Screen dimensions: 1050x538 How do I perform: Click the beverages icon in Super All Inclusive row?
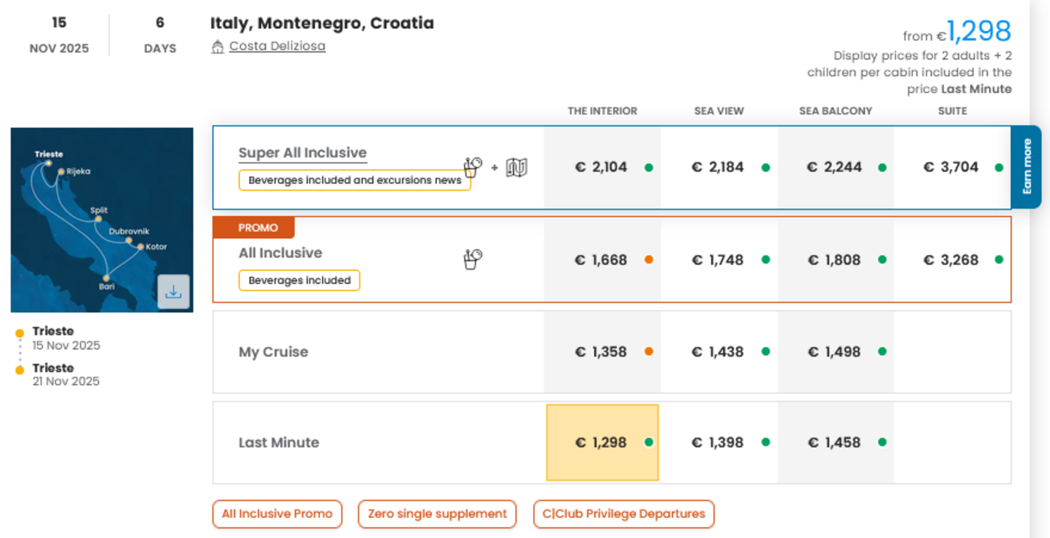coord(473,167)
